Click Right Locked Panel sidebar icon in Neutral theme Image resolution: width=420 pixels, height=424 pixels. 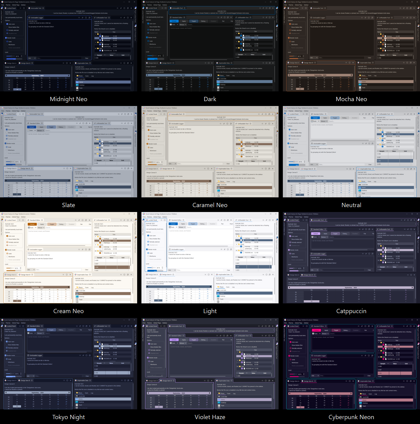coord(418,114)
